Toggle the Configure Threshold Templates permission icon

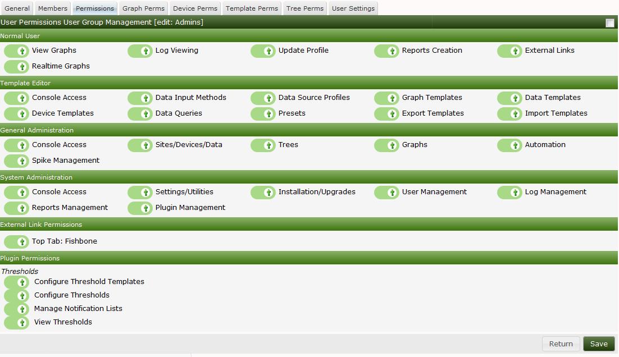[16, 282]
